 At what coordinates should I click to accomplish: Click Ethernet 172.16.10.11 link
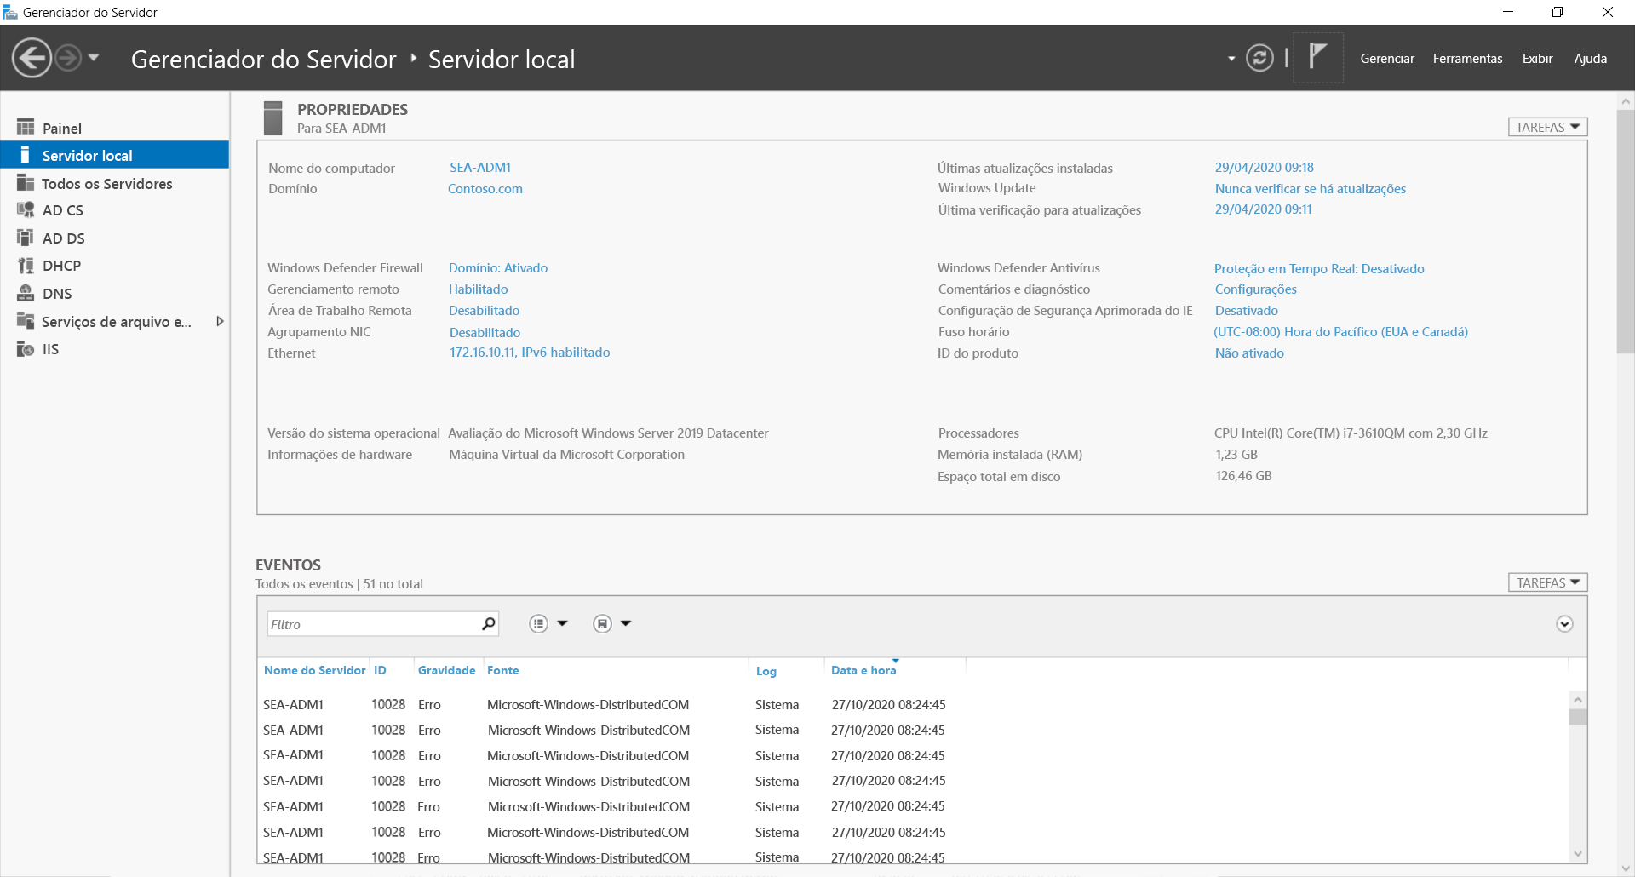coord(530,353)
